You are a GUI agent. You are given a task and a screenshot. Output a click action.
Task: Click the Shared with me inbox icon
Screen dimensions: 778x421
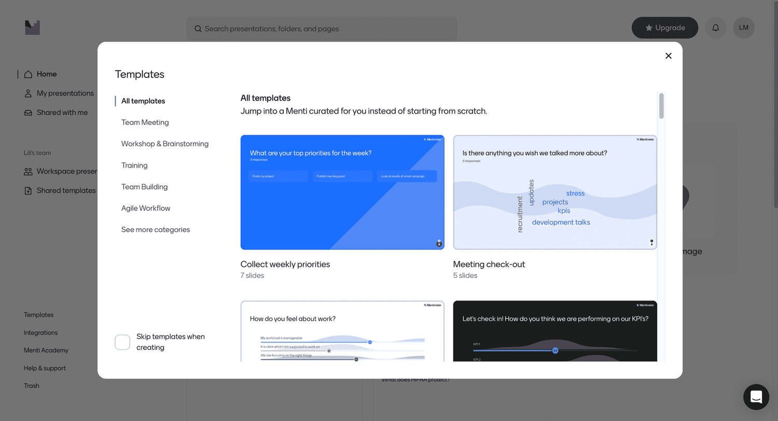[x=28, y=113]
